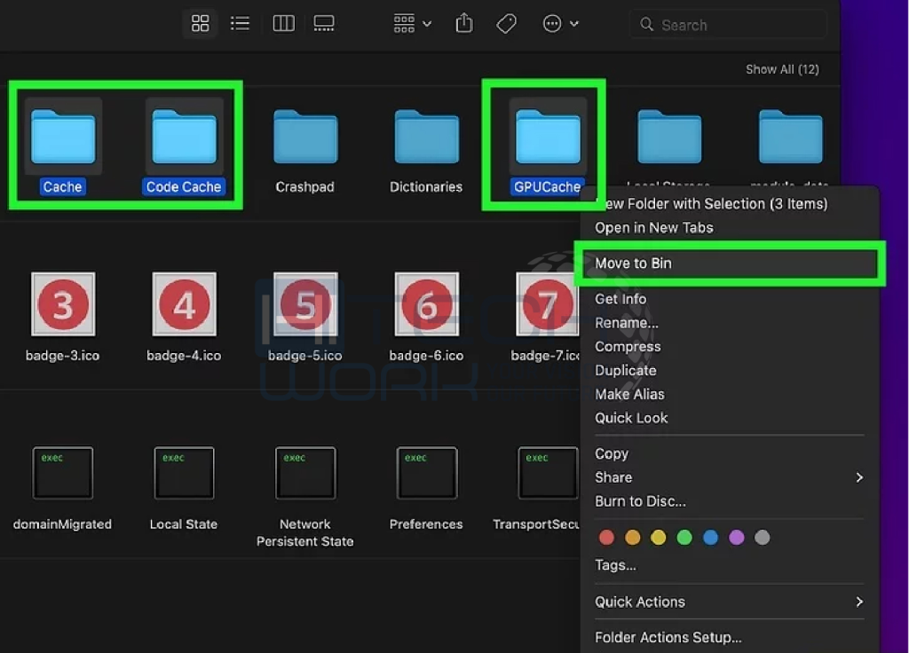Choose Move to Bin
The image size is (909, 653).
click(x=730, y=263)
